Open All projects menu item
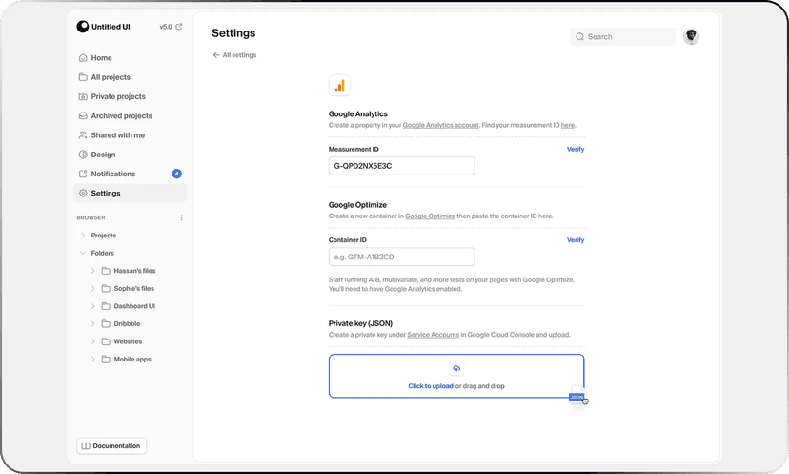The height and width of the screenshot is (474, 789). pos(130,77)
